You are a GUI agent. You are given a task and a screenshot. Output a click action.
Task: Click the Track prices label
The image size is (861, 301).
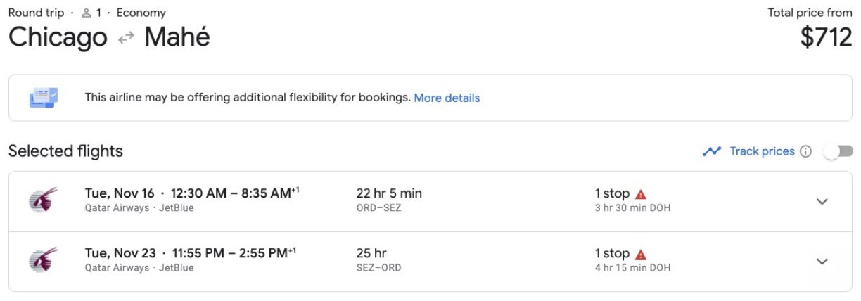click(762, 151)
